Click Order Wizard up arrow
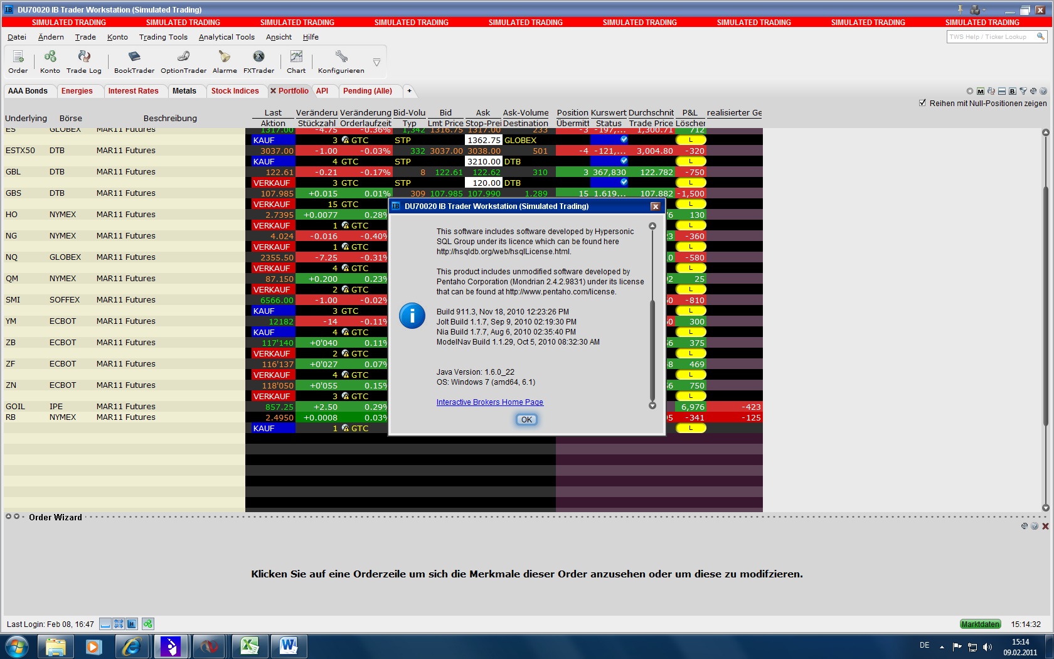The width and height of the screenshot is (1054, 659). coord(9,517)
